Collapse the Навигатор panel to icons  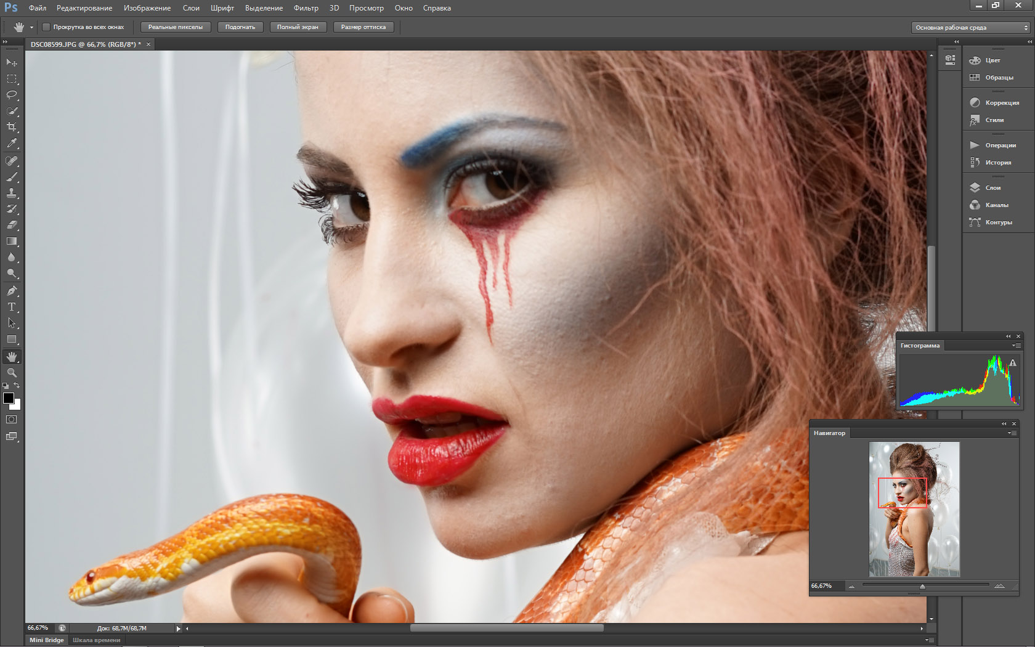1004,424
